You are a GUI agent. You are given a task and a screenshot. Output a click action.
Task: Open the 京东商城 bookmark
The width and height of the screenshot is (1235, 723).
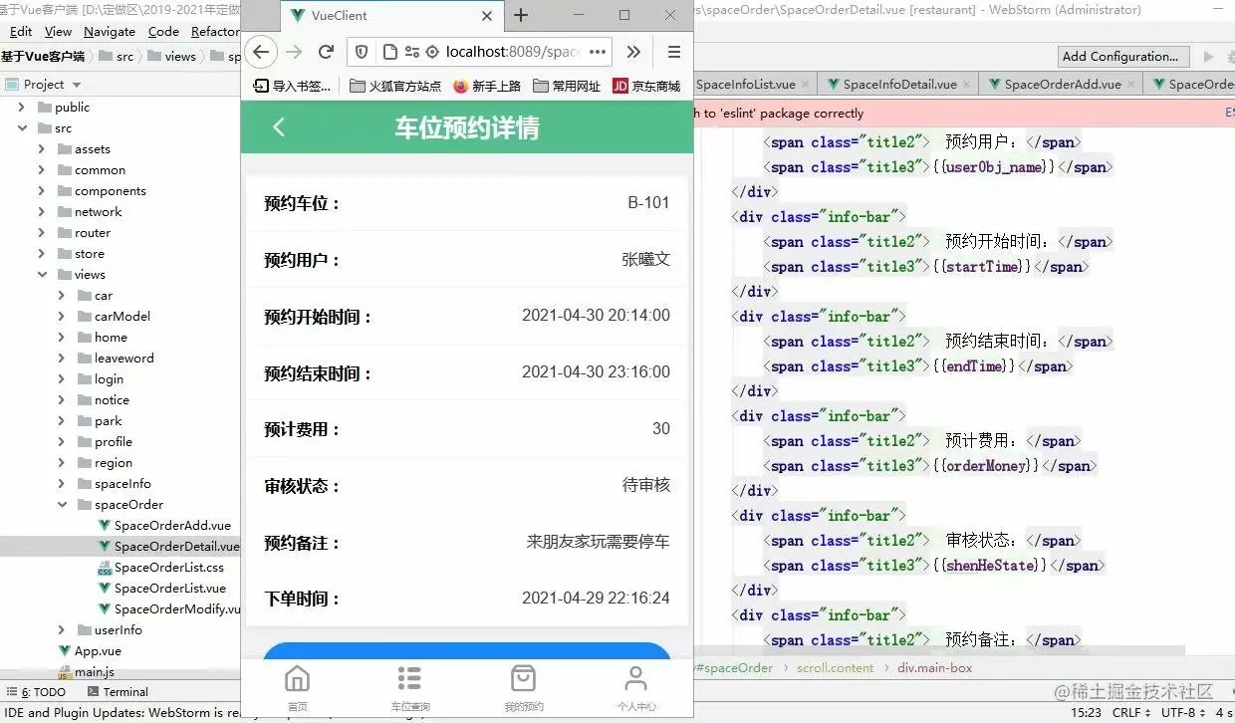[x=646, y=86]
